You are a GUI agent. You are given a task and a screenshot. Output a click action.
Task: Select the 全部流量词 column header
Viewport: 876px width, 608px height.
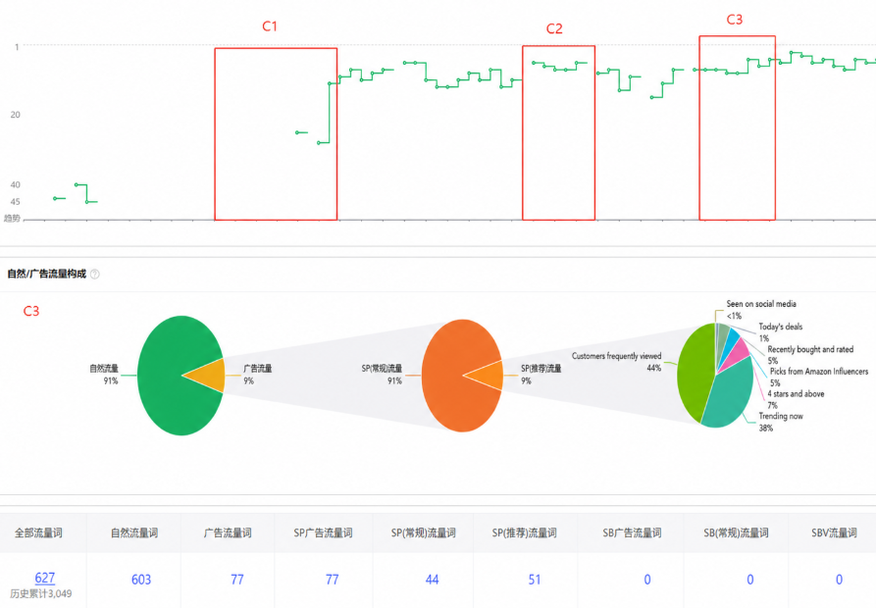click(x=38, y=533)
